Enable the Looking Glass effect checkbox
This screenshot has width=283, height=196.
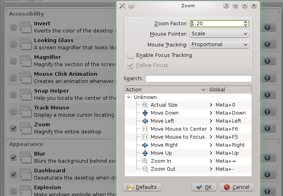pyautogui.click(x=13, y=44)
